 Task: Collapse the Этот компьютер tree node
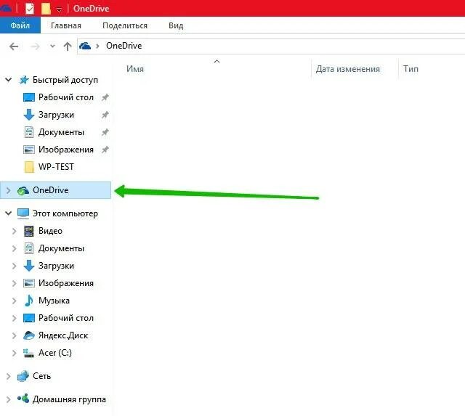click(9, 213)
